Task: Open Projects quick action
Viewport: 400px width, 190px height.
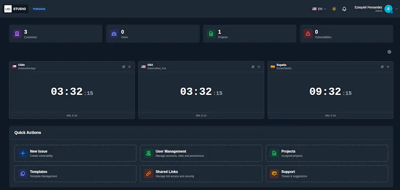Action: coord(327,153)
